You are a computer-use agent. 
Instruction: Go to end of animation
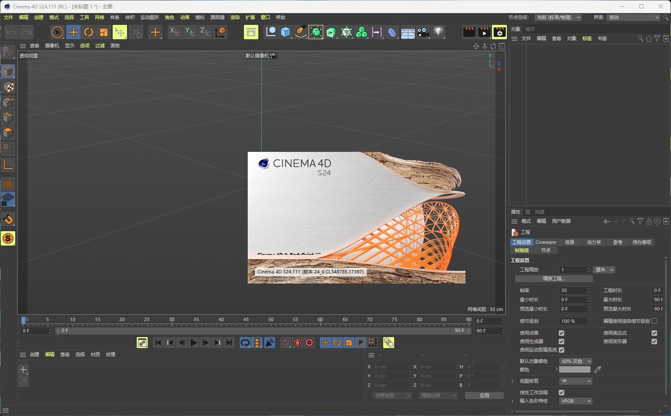tap(229, 343)
